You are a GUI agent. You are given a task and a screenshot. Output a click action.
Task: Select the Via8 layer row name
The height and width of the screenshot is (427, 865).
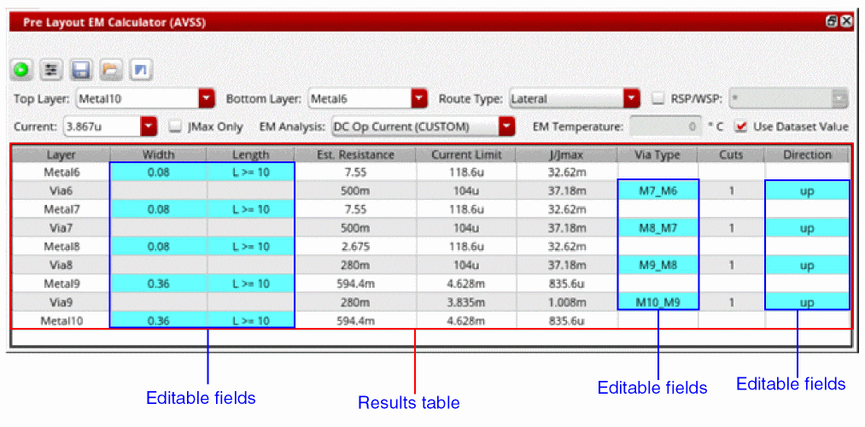coord(61,265)
